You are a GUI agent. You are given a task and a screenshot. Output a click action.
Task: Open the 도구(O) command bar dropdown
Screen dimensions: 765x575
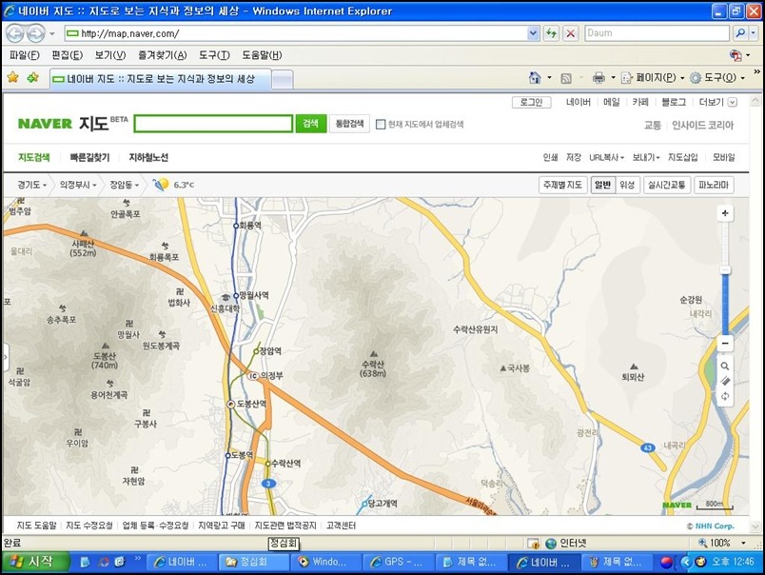716,78
